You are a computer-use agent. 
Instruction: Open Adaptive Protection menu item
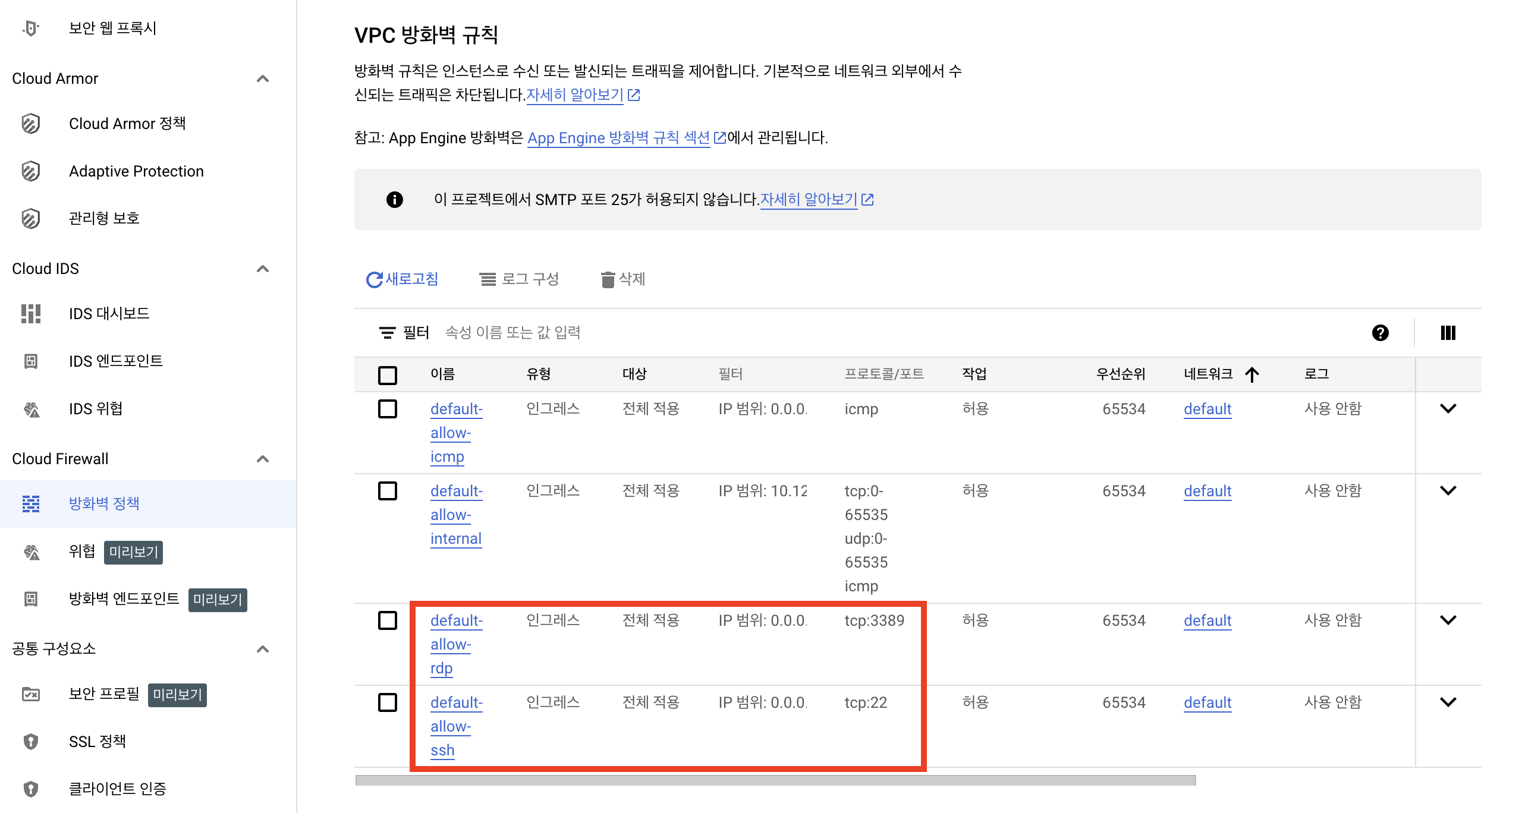point(136,171)
